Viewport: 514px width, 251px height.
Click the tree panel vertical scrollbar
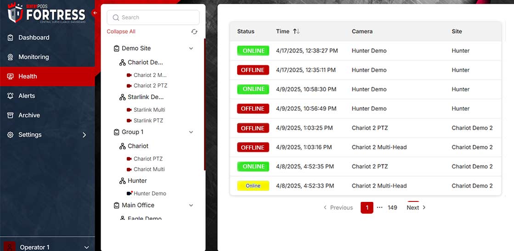point(204,105)
